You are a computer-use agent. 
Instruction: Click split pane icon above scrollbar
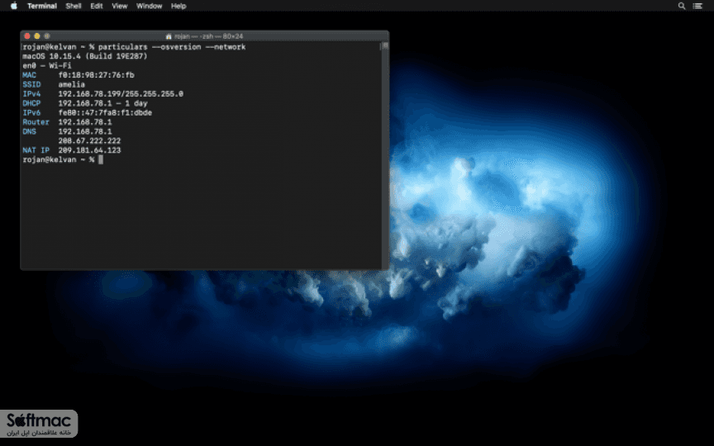(385, 45)
